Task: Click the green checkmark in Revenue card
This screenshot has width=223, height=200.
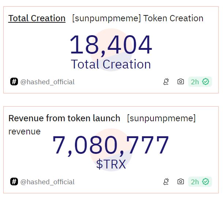Action: [206, 182]
